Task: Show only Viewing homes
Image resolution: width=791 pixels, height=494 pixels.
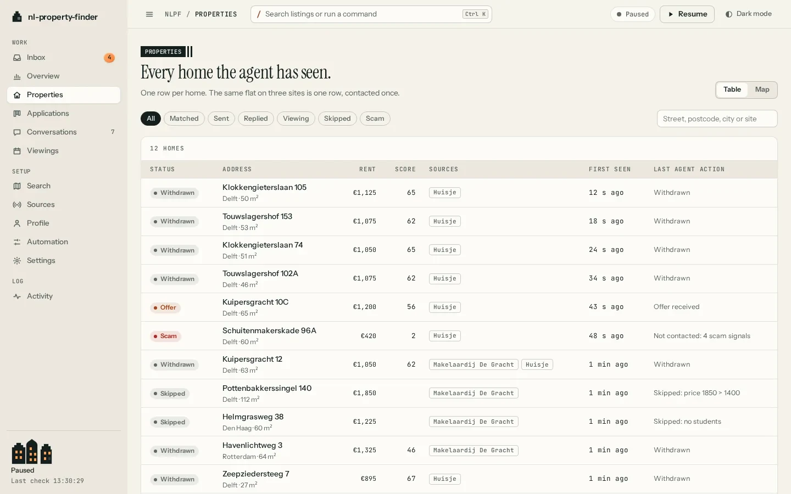Action: [x=296, y=119]
